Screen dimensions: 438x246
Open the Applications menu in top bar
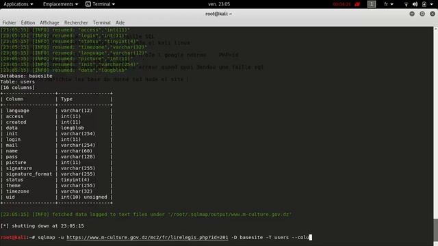18,4
